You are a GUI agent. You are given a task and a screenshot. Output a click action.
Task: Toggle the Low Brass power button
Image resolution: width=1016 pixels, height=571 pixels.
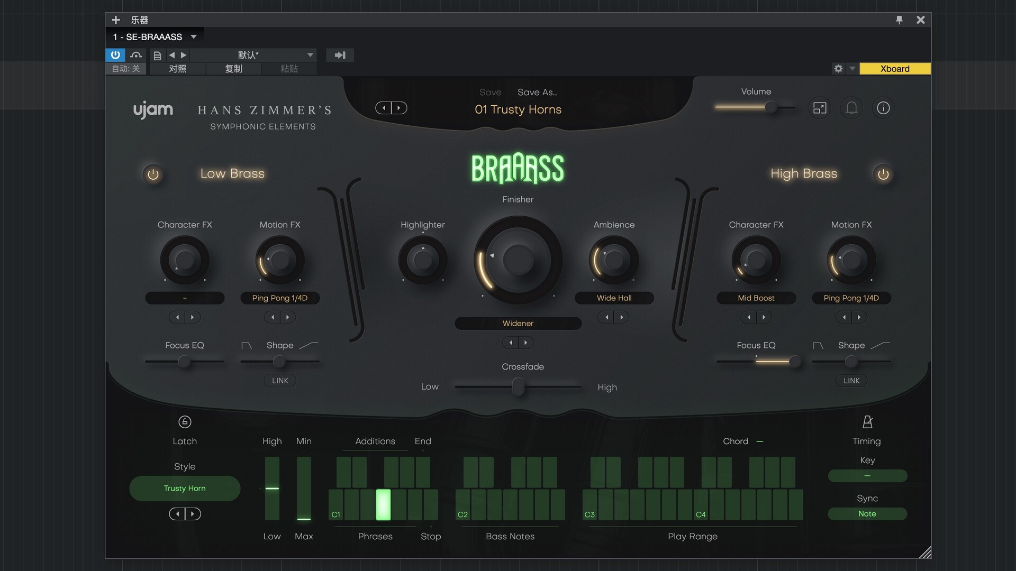pos(153,174)
